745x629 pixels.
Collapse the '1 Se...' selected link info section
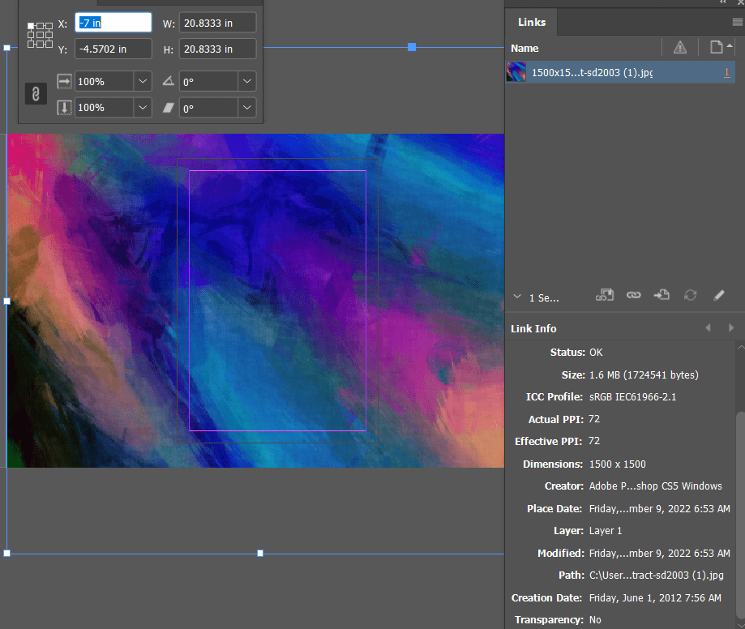(516, 296)
